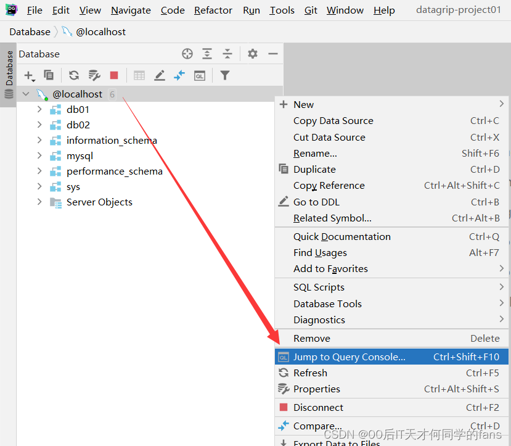Click the Refresh icon in Database toolbar

[74, 76]
